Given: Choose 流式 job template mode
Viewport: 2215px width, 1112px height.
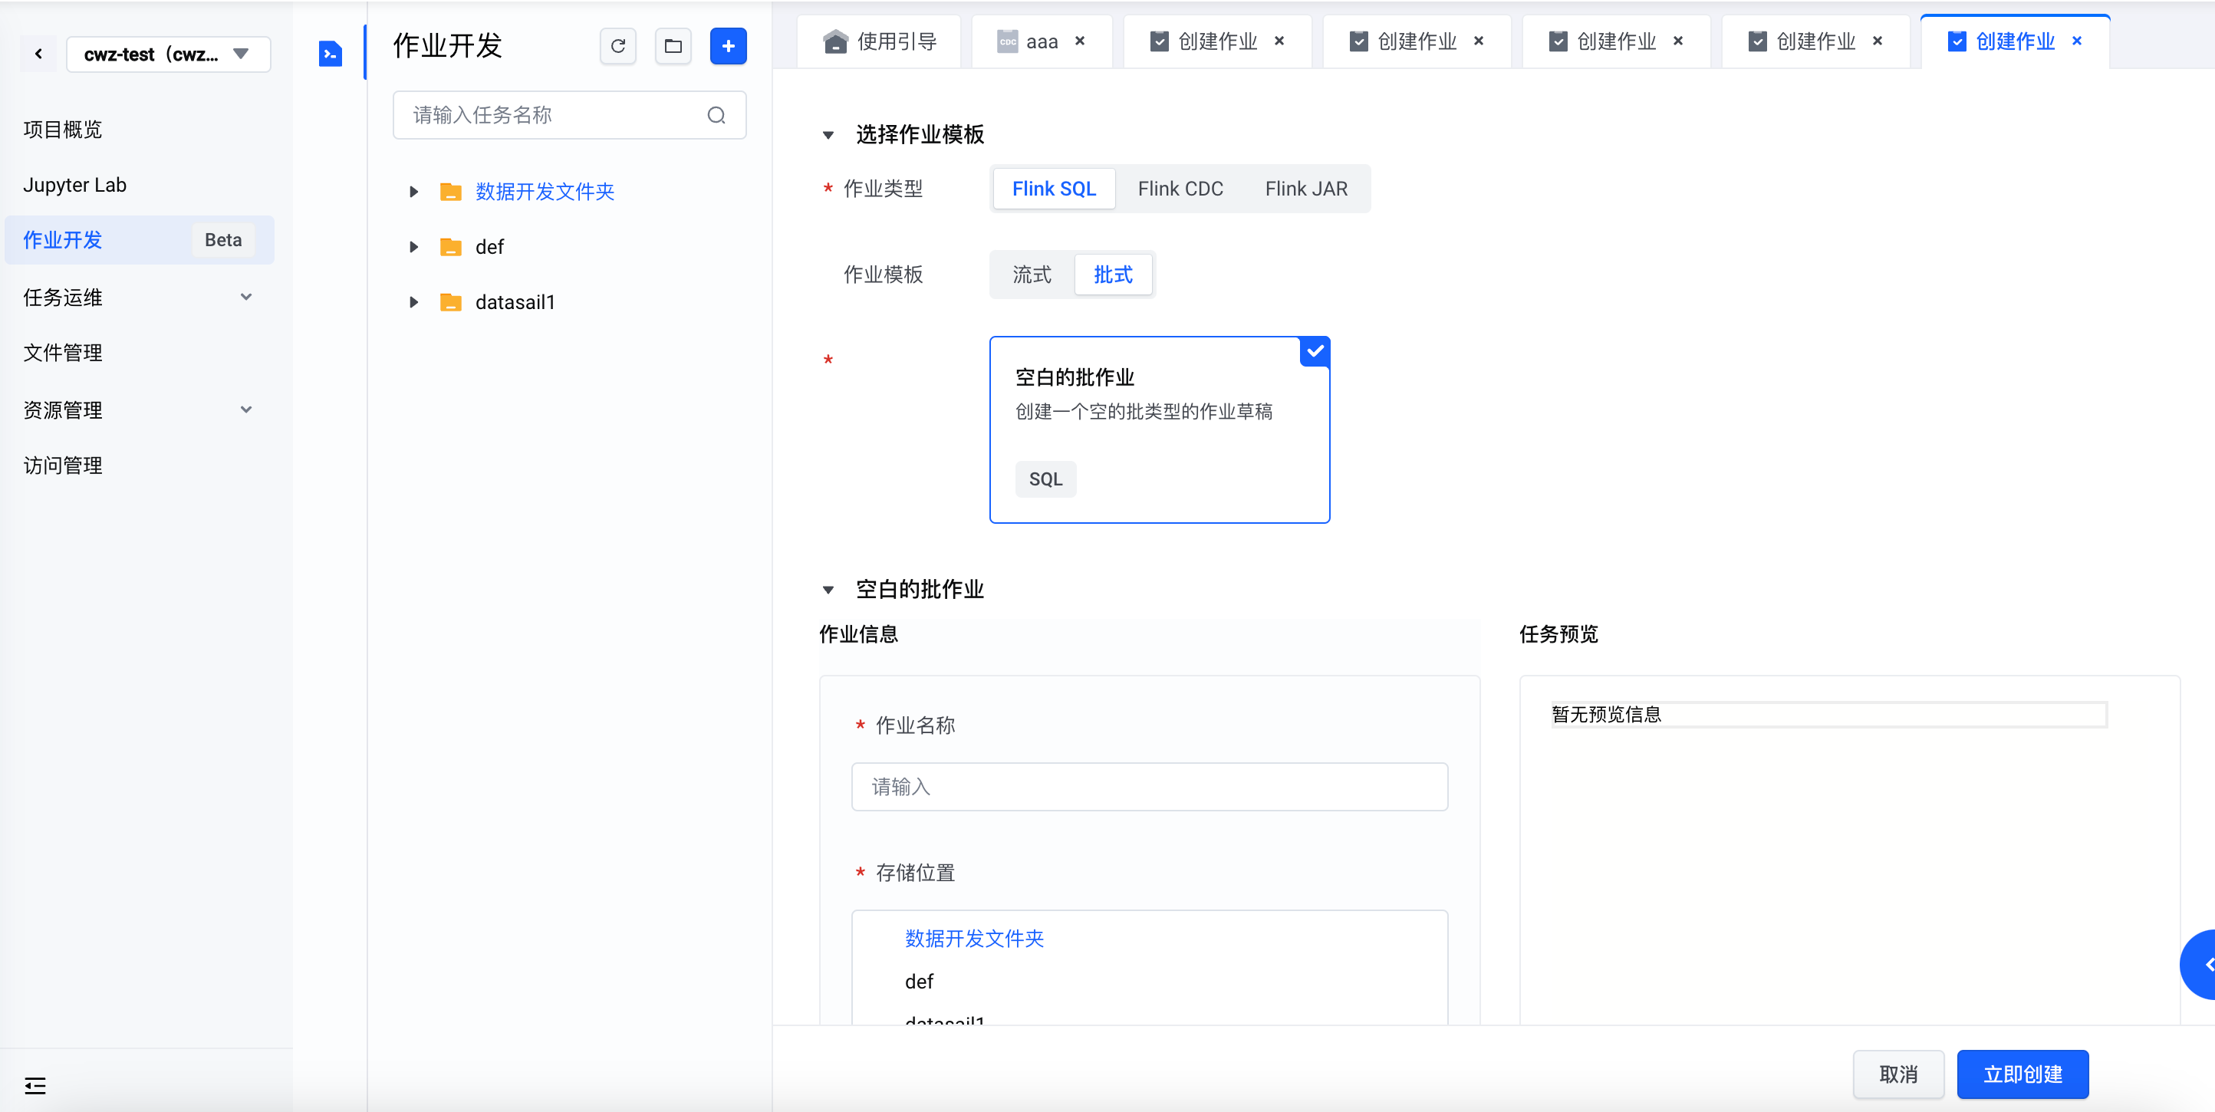Looking at the screenshot, I should click(x=1031, y=275).
